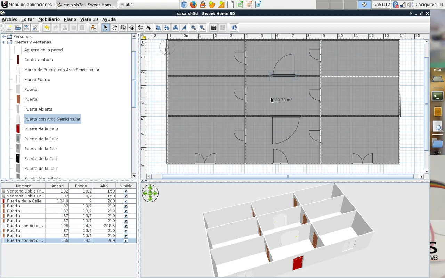Activate the Select arrow mode tool
This screenshot has width=445, height=278.
click(x=105, y=27)
